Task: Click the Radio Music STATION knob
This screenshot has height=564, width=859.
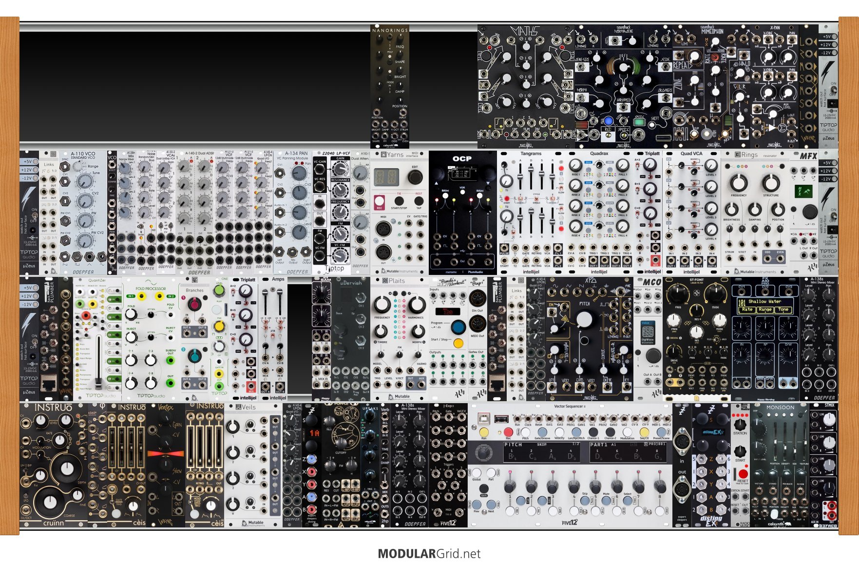Action: pyautogui.click(x=740, y=424)
